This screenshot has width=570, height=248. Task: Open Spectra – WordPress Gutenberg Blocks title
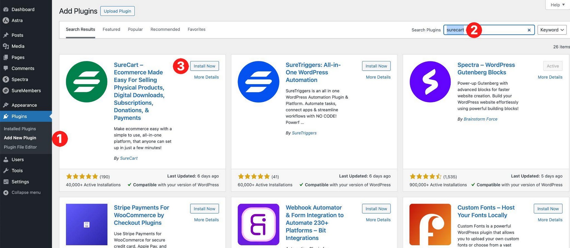pyautogui.click(x=486, y=68)
